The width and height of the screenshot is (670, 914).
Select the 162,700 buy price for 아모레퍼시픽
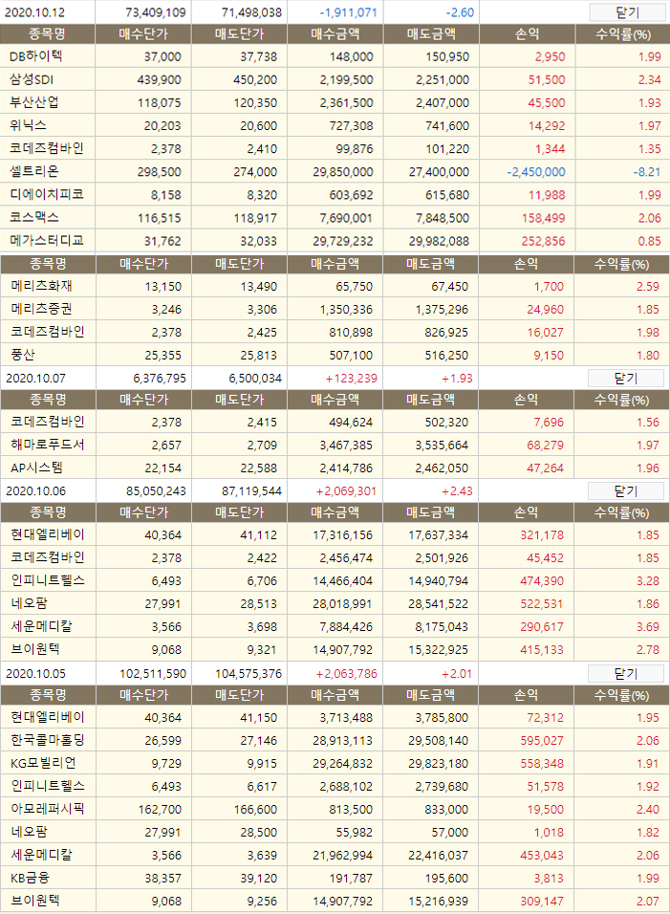click(x=160, y=810)
